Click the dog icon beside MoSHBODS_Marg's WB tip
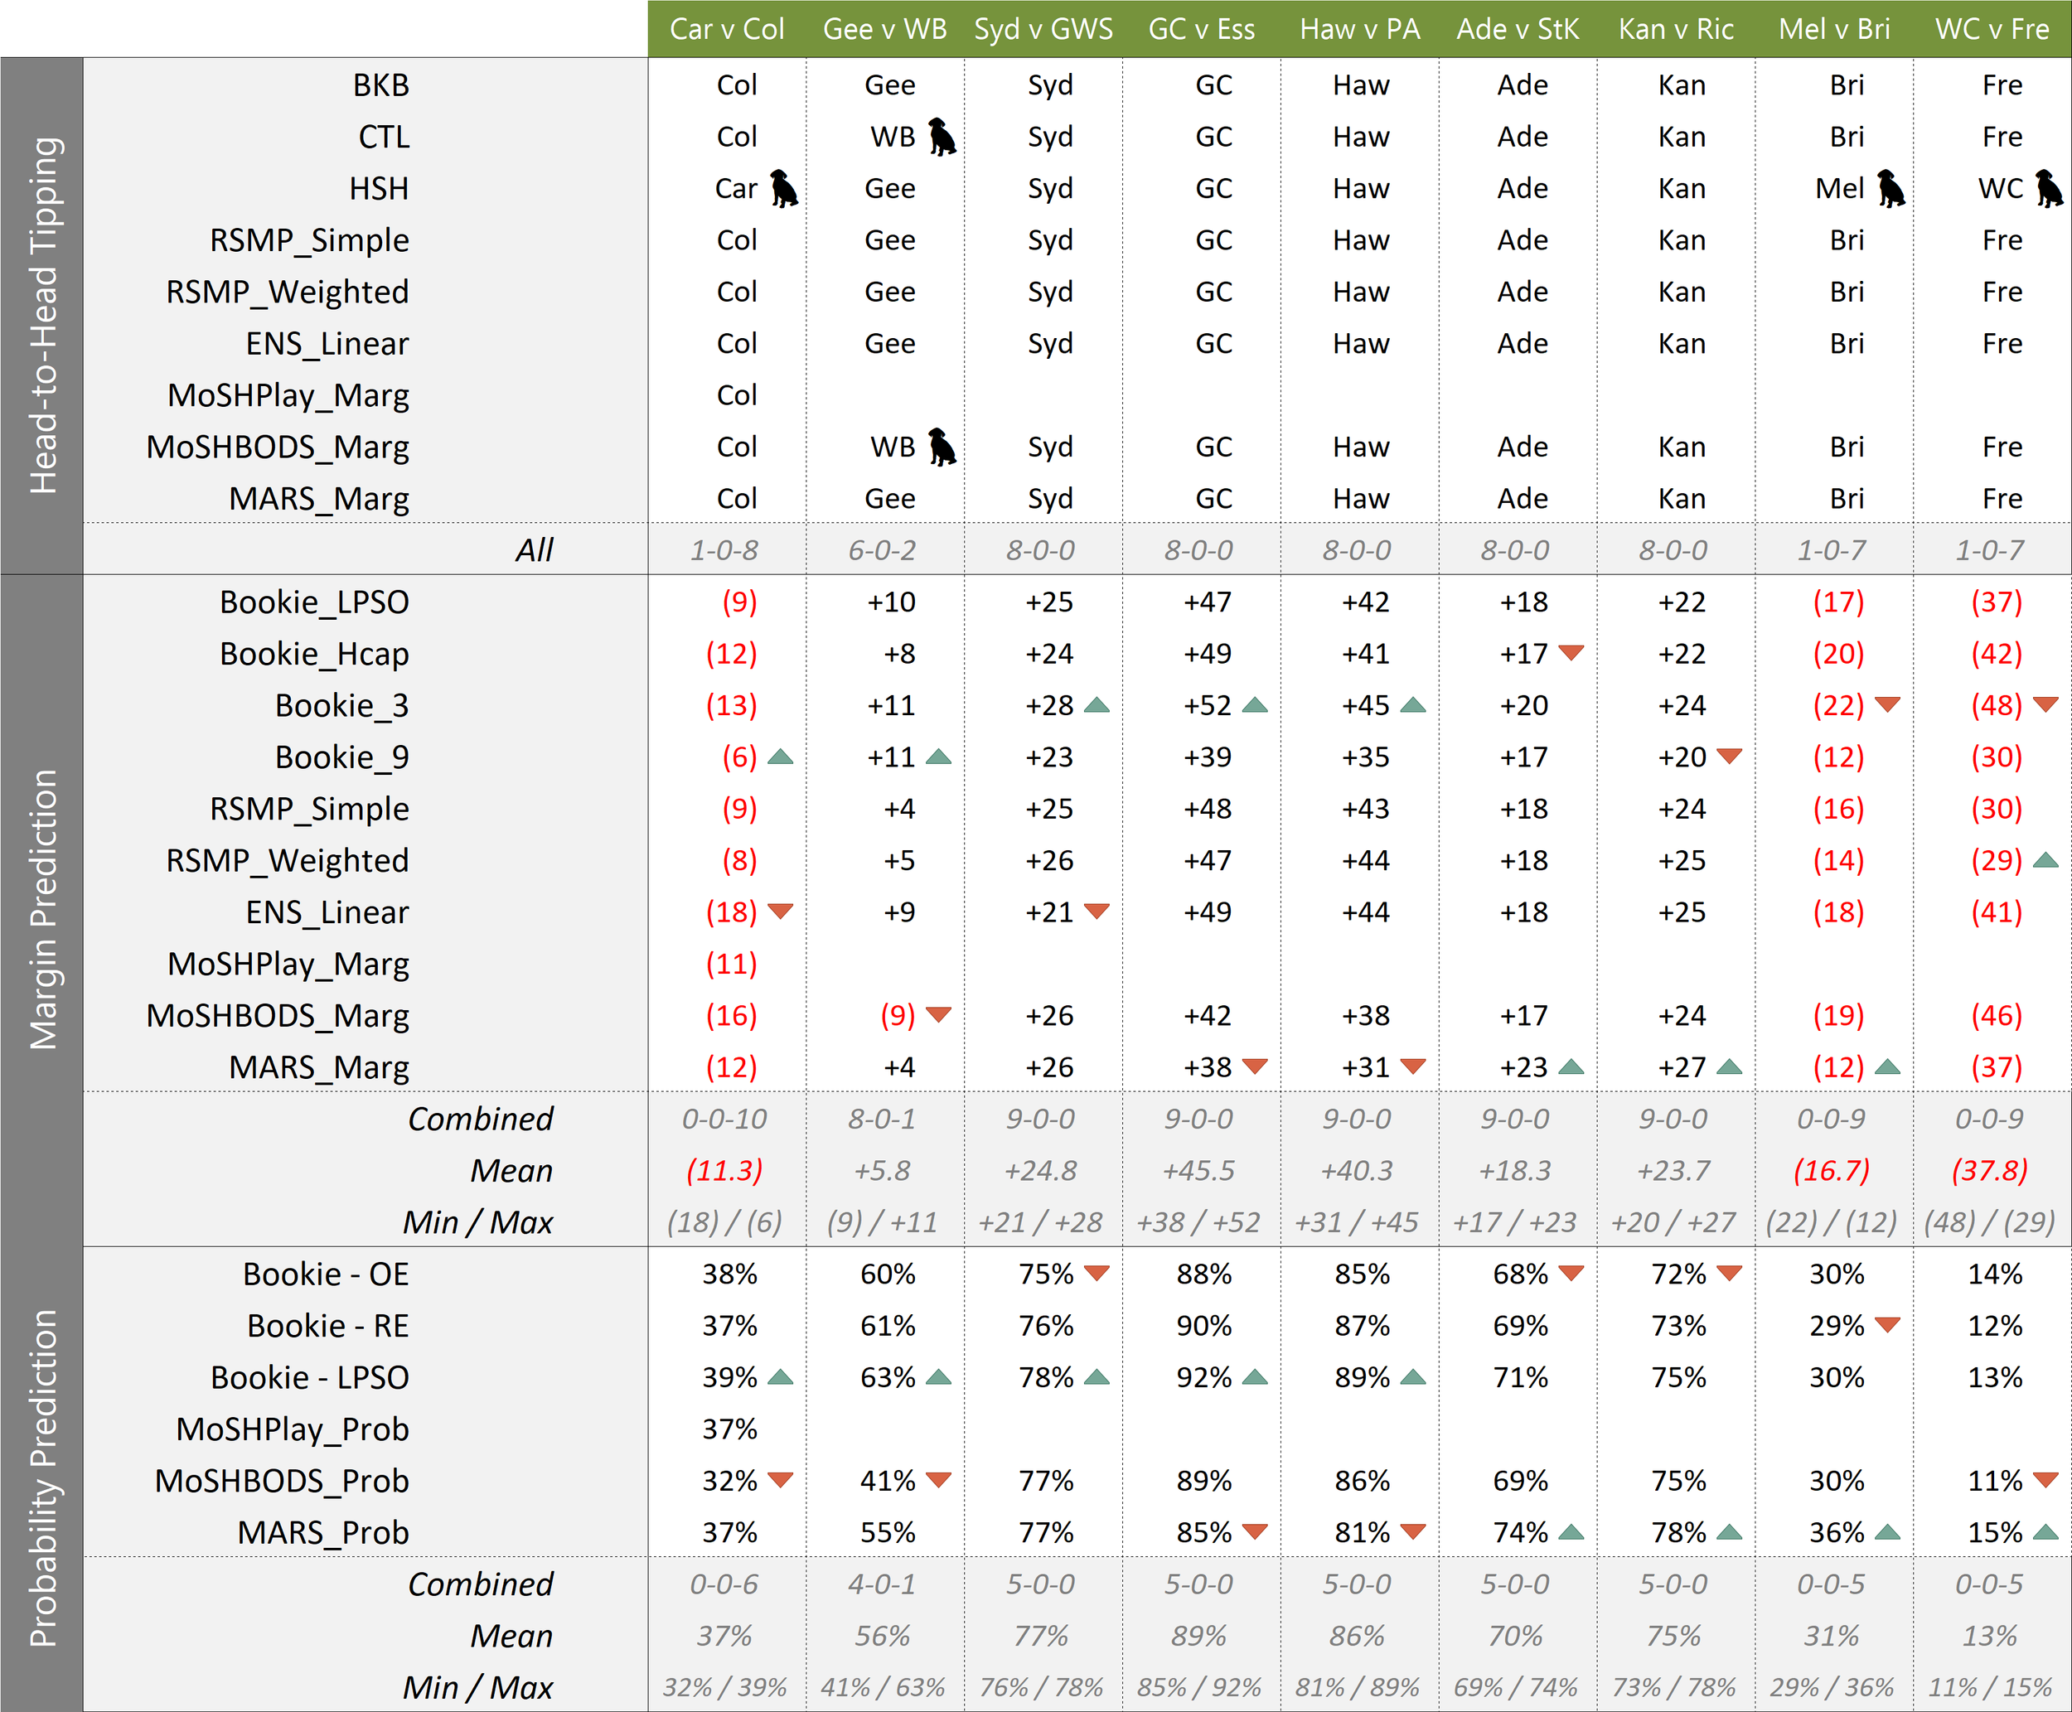Screen dimensions: 2072x1712 click(x=942, y=447)
